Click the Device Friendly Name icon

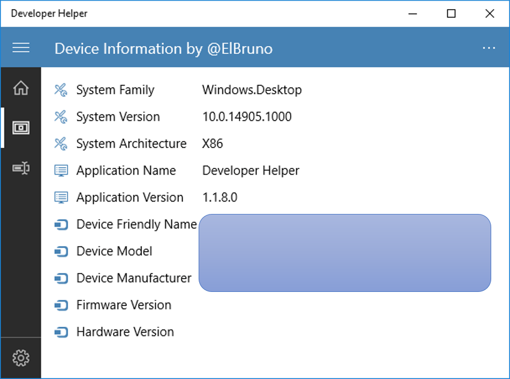[61, 225]
